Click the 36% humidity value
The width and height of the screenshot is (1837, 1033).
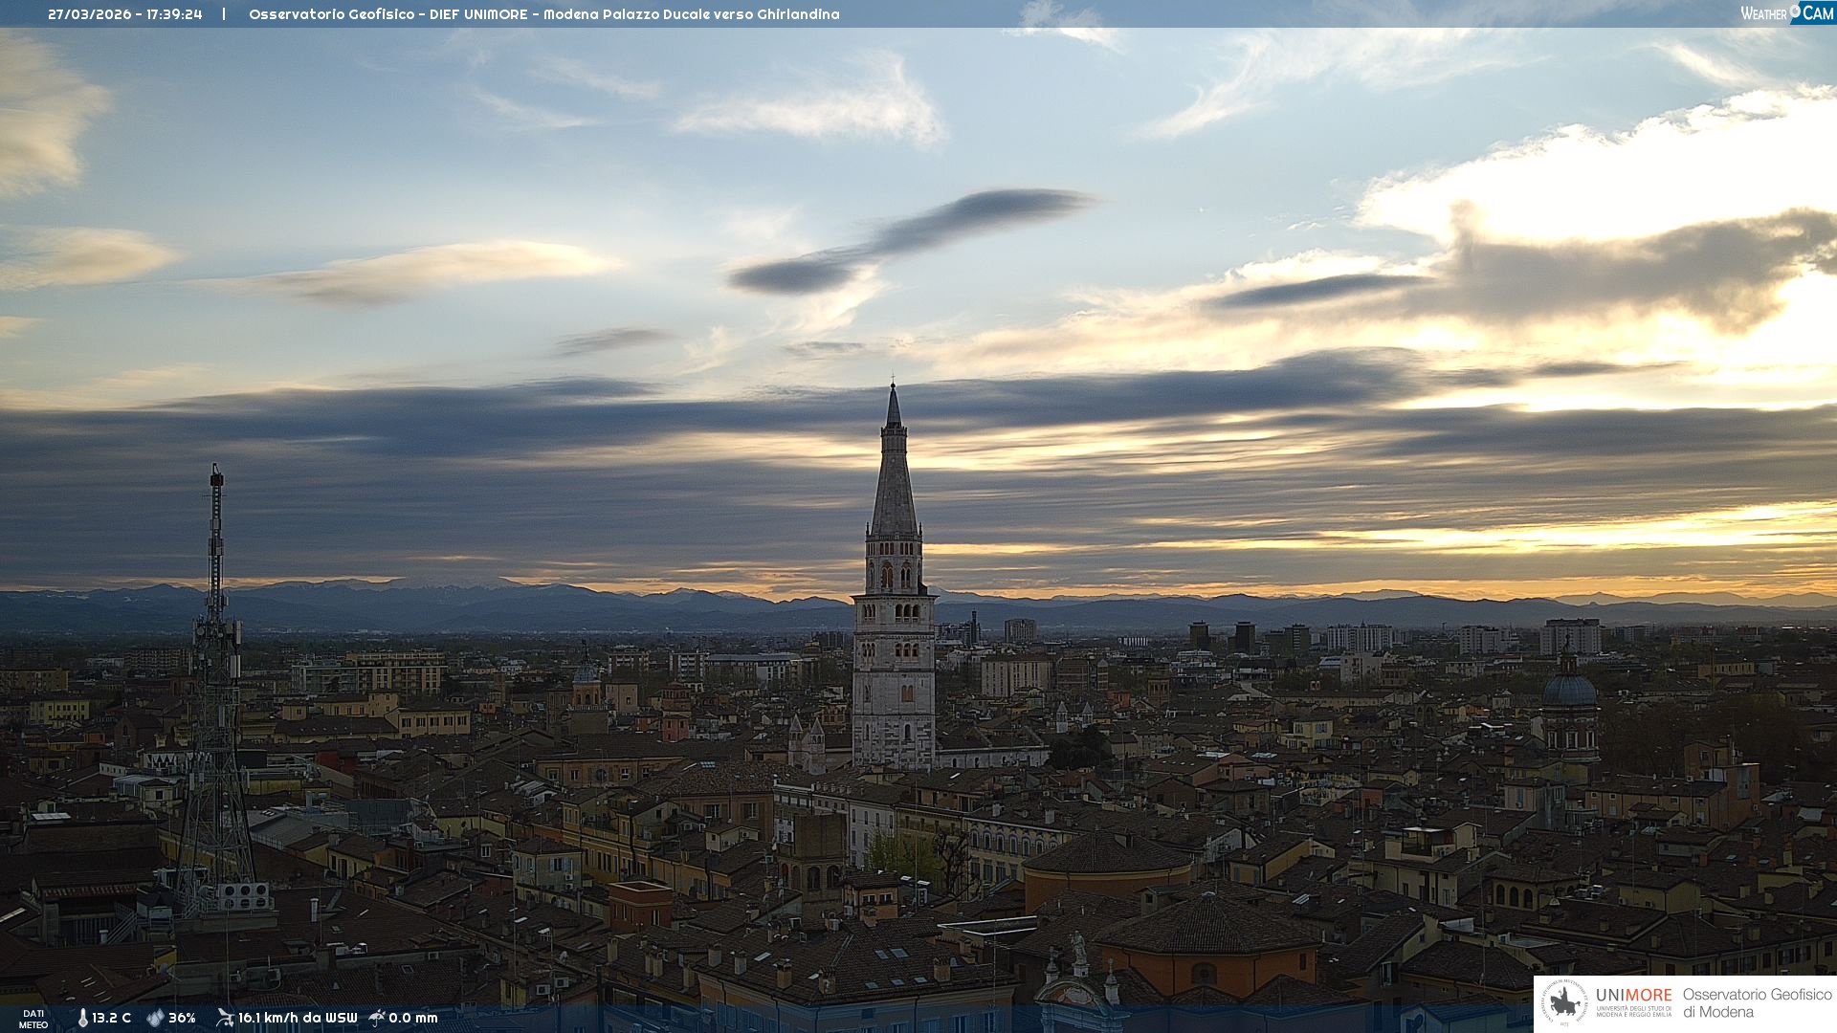coord(182,1018)
